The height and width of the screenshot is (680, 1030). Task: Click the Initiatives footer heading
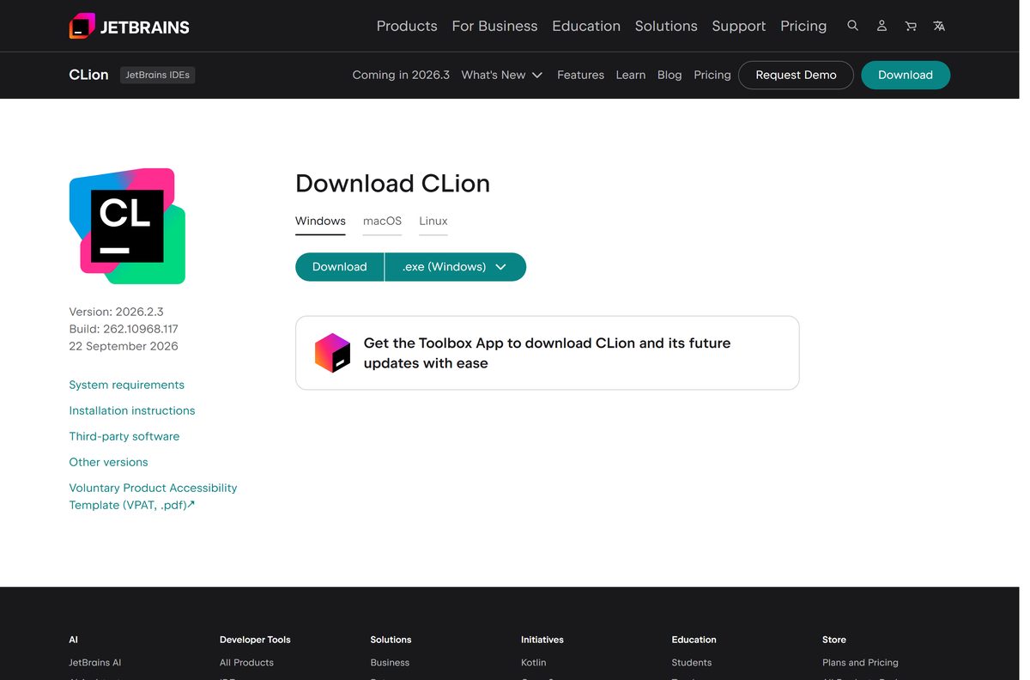(542, 640)
